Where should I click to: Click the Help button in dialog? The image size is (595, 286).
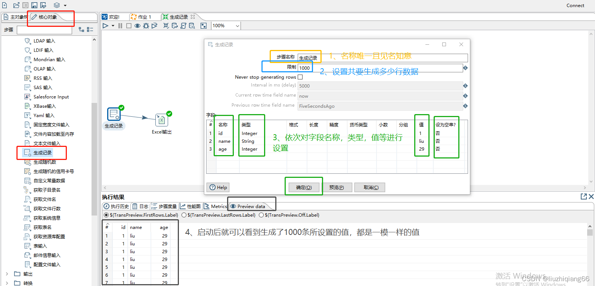(218, 187)
